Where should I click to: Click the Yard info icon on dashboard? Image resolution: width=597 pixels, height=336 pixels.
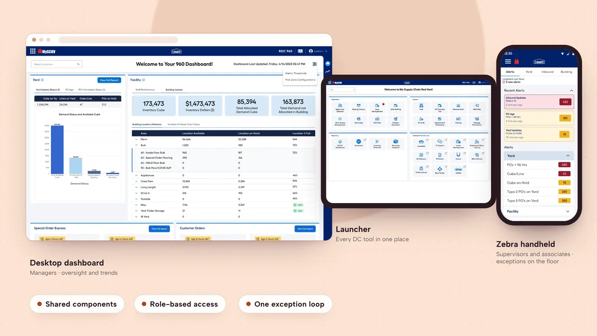click(42, 80)
